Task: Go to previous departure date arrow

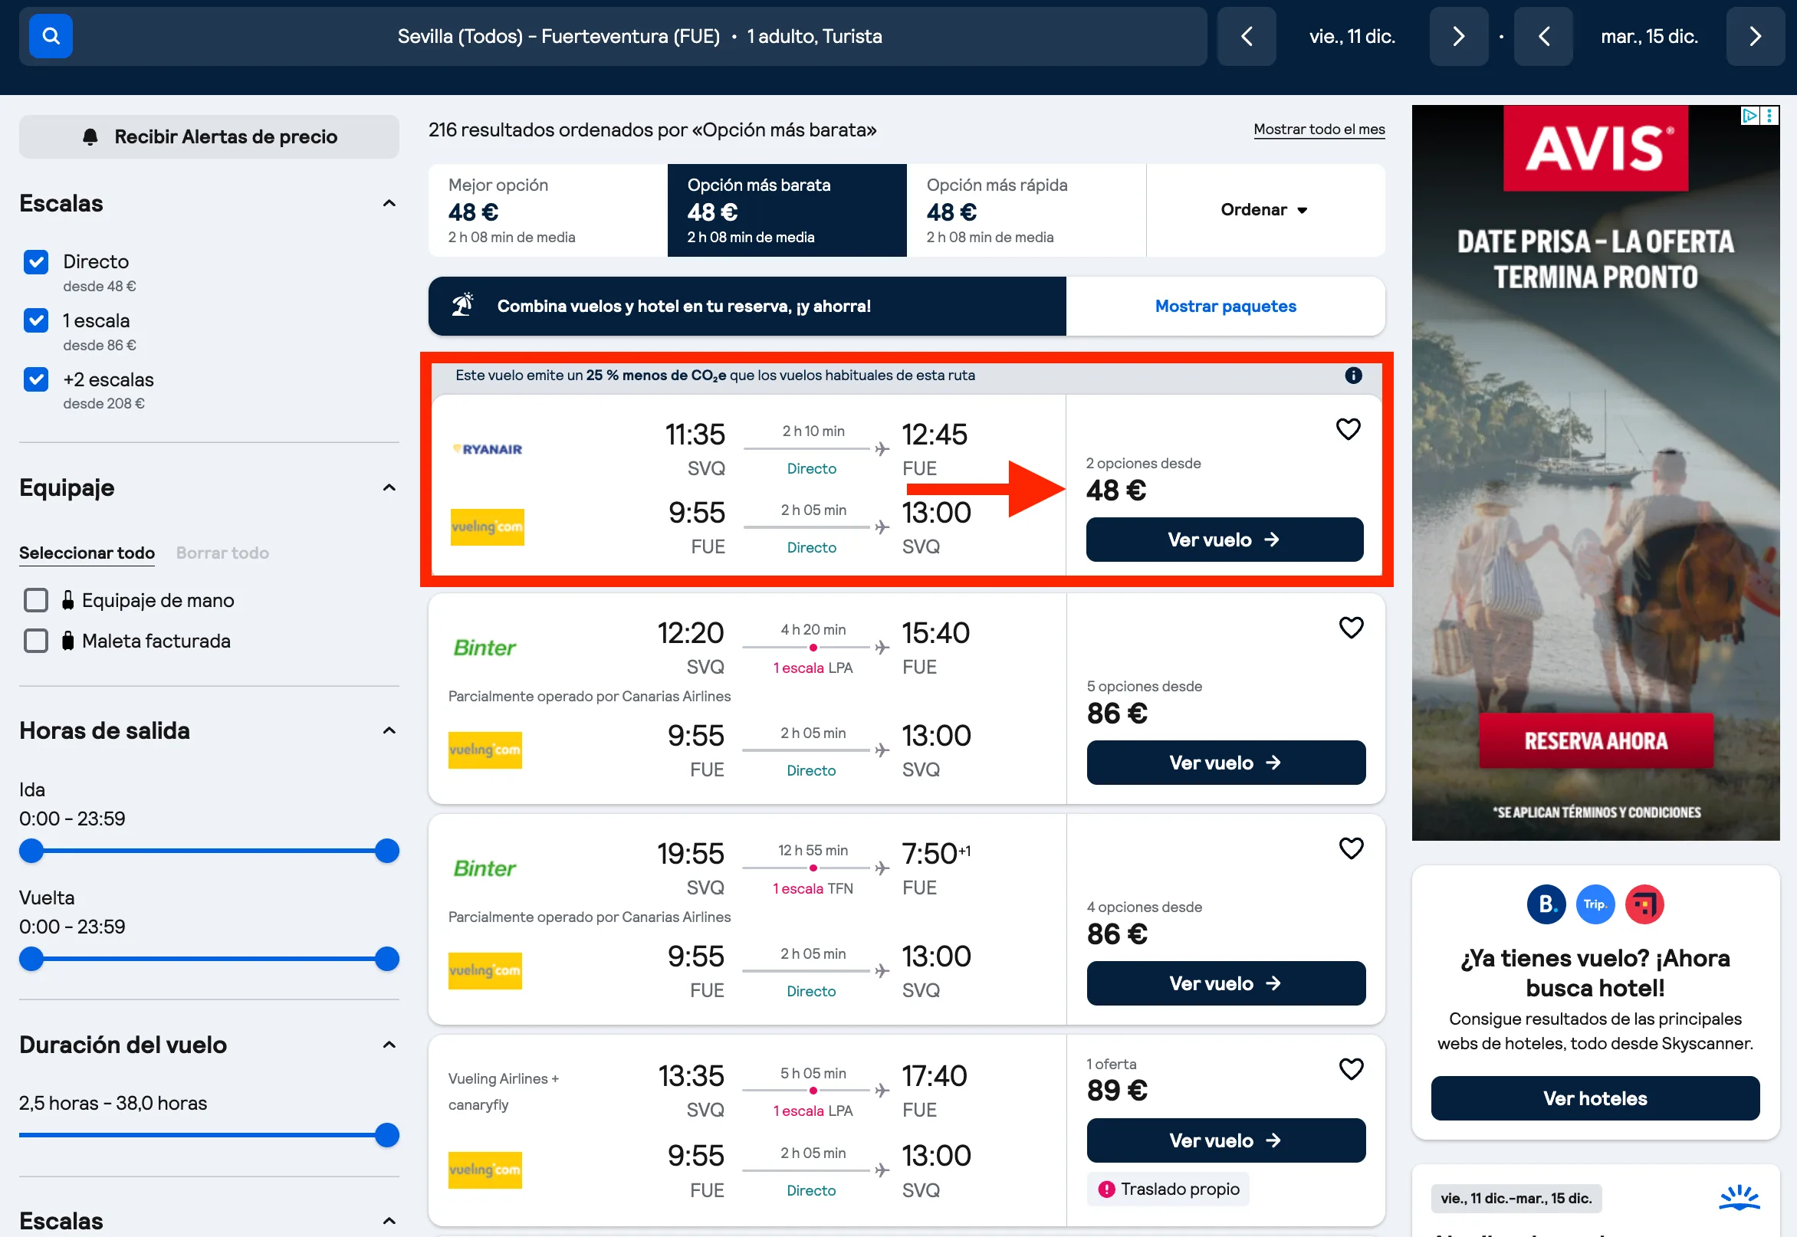Action: [x=1247, y=37]
